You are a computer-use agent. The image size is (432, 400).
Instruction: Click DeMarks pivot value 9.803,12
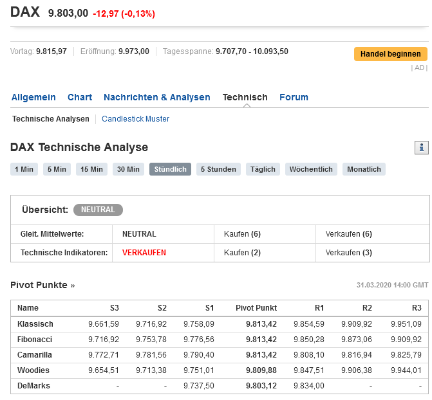(x=261, y=385)
